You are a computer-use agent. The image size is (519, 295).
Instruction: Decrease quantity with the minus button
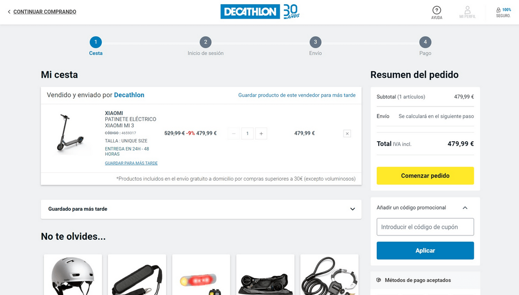[234, 134]
